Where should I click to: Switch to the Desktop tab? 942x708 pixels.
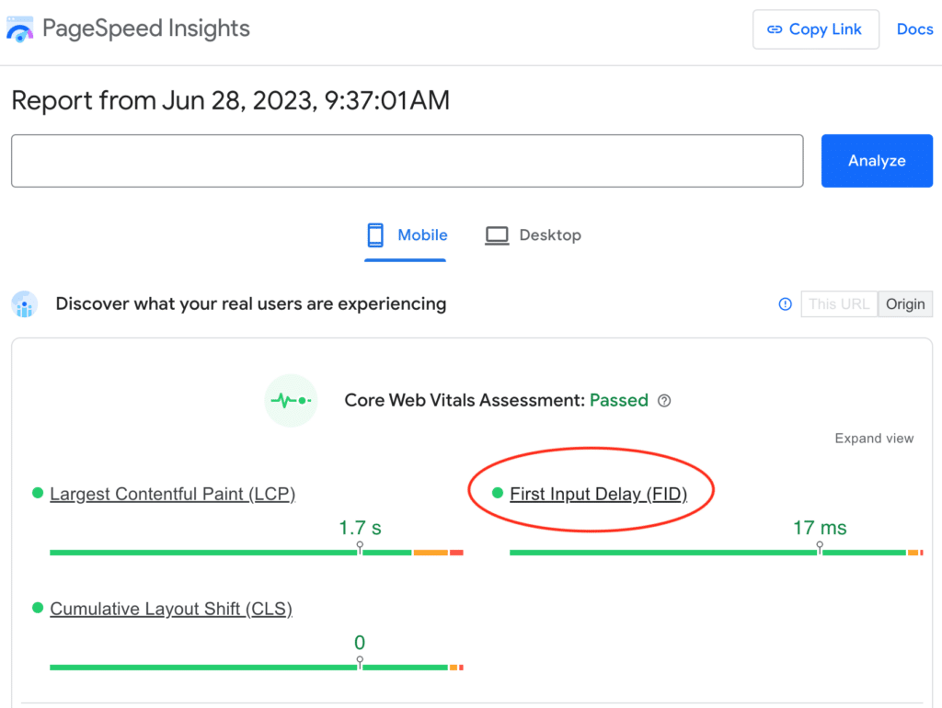tap(534, 235)
